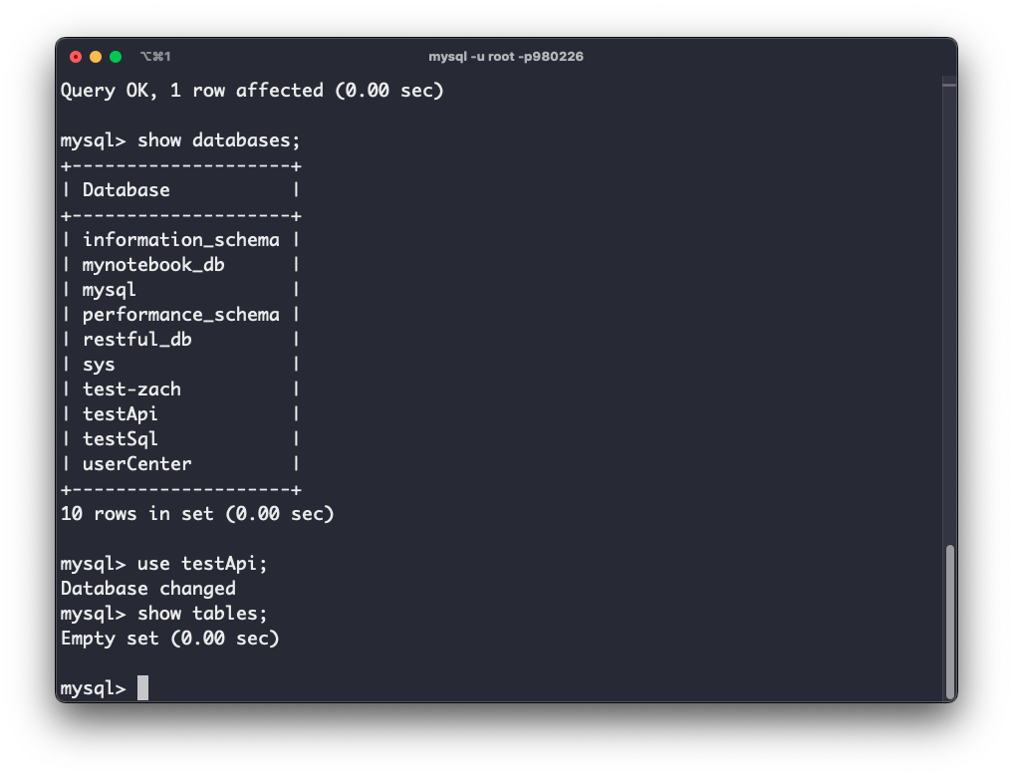
Task: Close the terminal window with red button
Action: [x=76, y=57]
